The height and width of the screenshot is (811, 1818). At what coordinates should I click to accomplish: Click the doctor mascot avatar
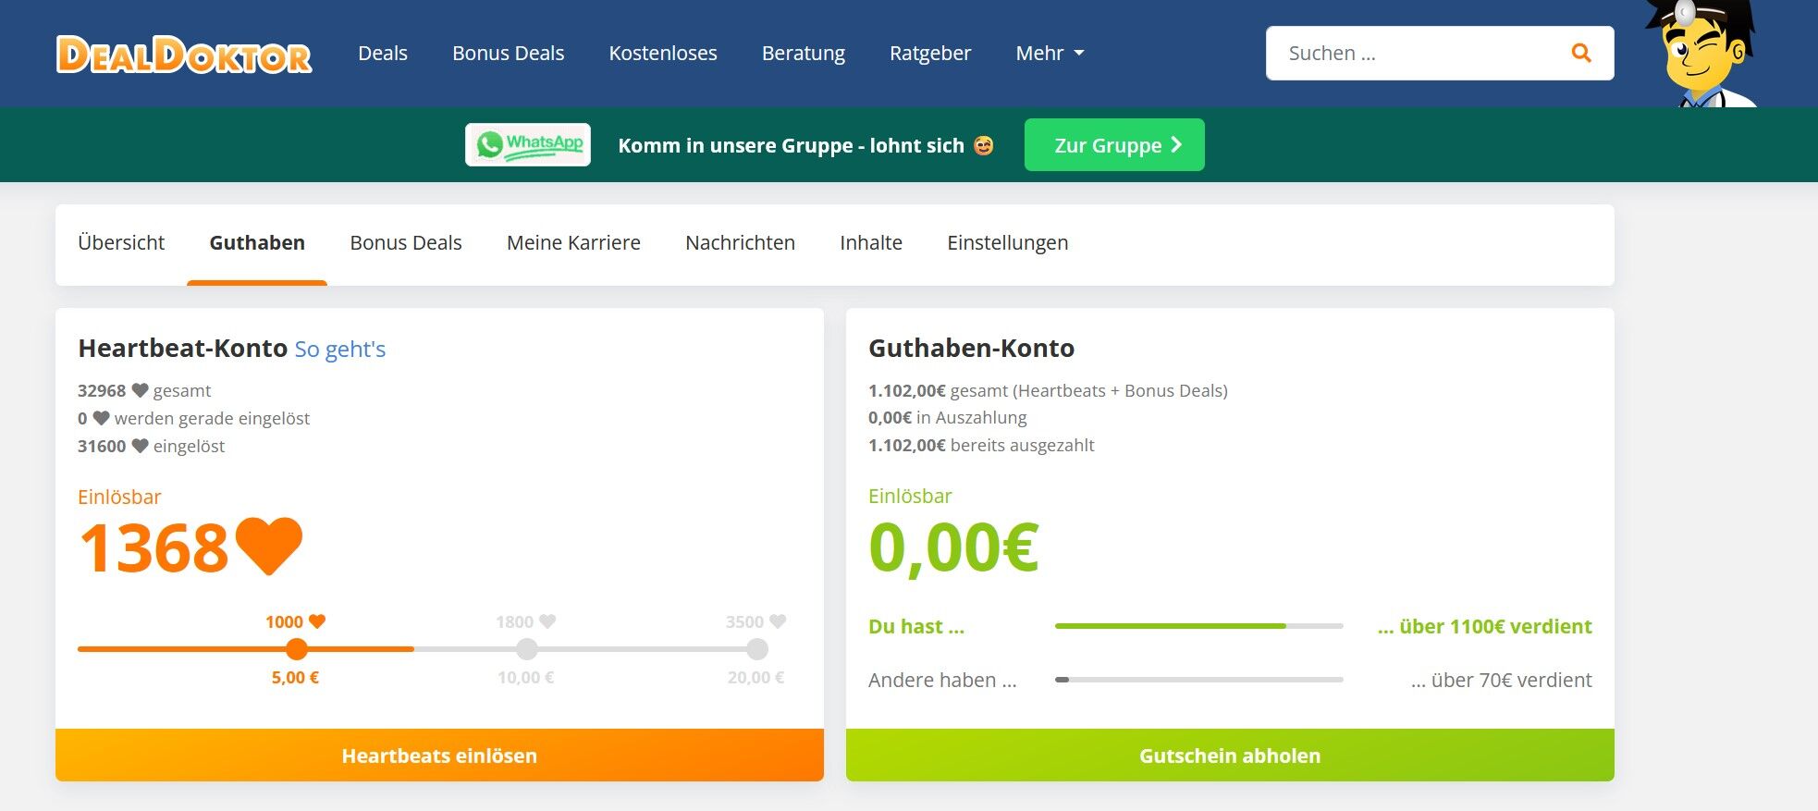1701,54
